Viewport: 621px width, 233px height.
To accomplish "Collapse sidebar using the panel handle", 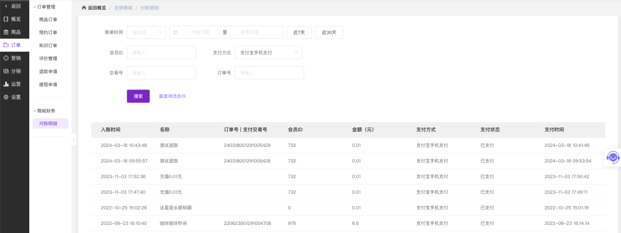I will 74,139.
